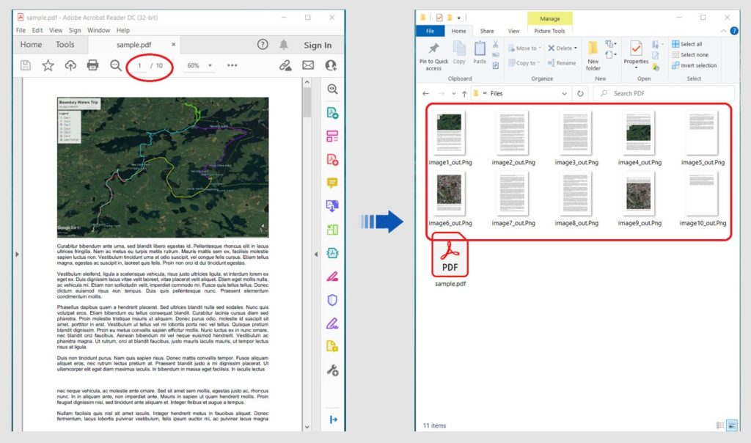
Task: Click the Zoom out magnifier icon
Action: pyautogui.click(x=116, y=65)
